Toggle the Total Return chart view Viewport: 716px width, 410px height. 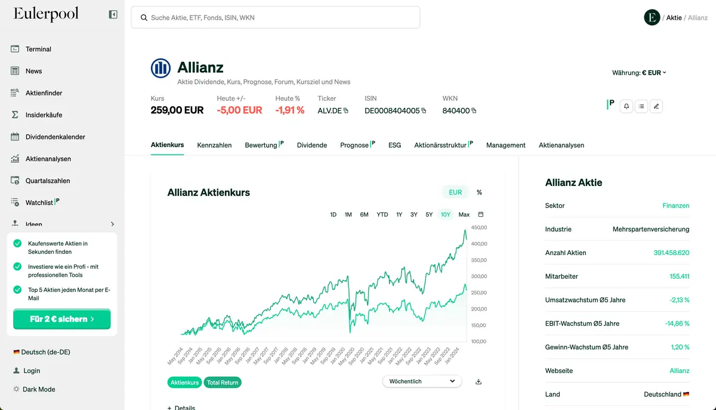(x=223, y=383)
